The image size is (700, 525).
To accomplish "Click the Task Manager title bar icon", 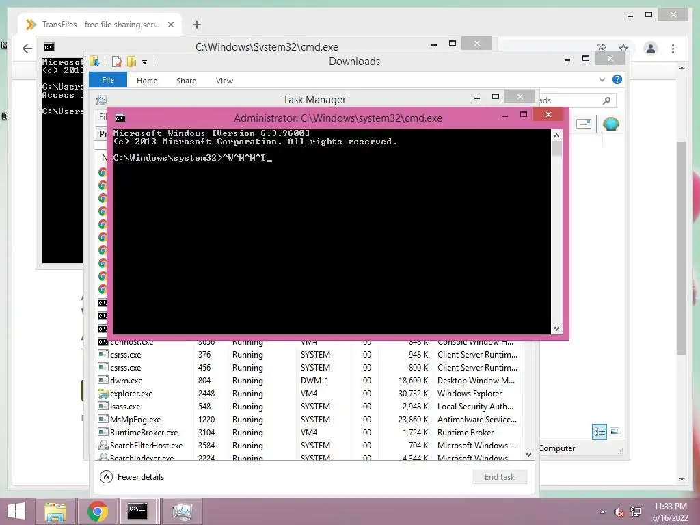I will [x=101, y=100].
